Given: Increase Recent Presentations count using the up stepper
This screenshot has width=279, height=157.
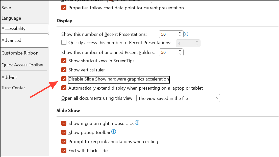Looking at the screenshot, I should [180, 32].
